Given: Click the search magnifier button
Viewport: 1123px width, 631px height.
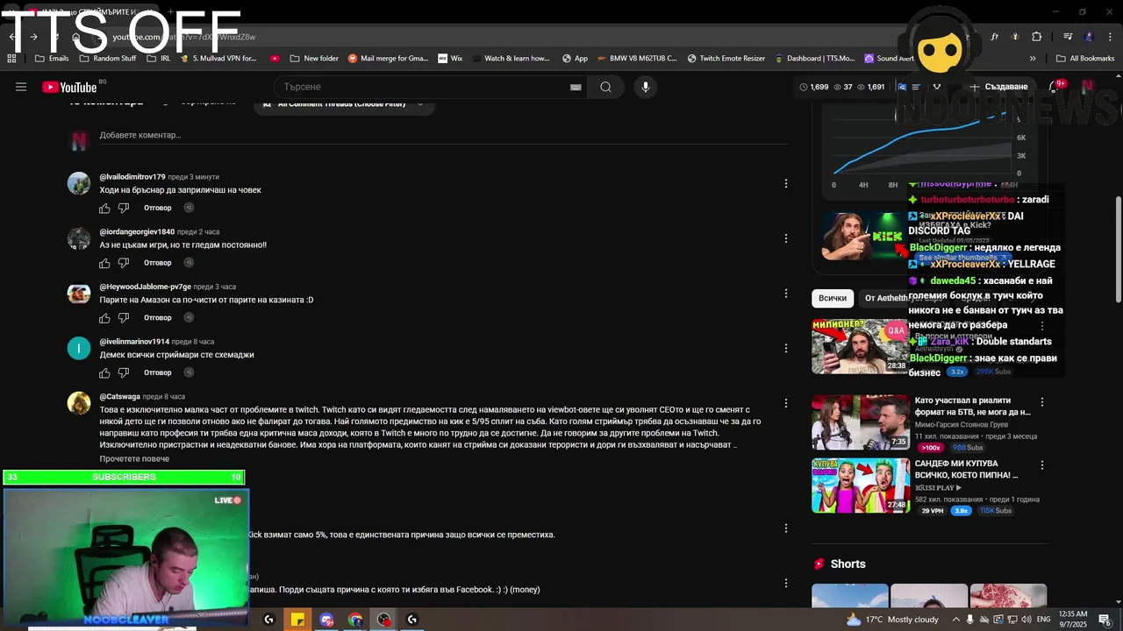Looking at the screenshot, I should (605, 87).
